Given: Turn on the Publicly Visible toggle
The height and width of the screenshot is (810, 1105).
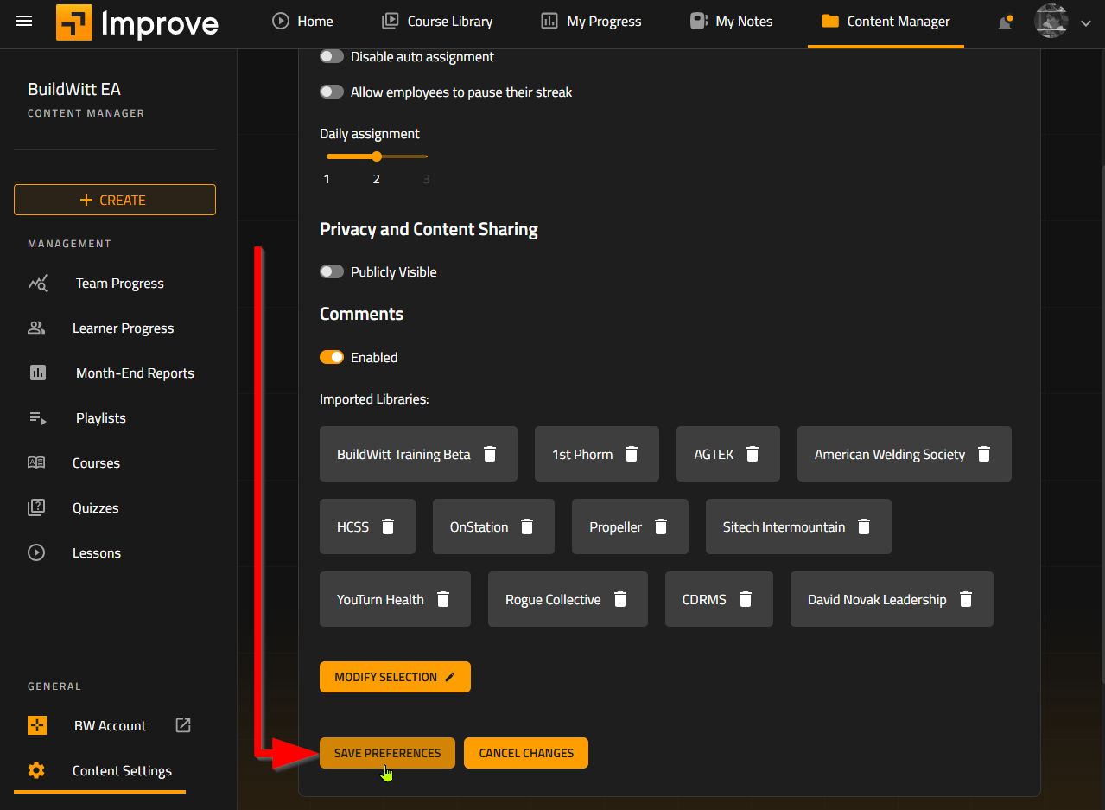Looking at the screenshot, I should point(332,271).
